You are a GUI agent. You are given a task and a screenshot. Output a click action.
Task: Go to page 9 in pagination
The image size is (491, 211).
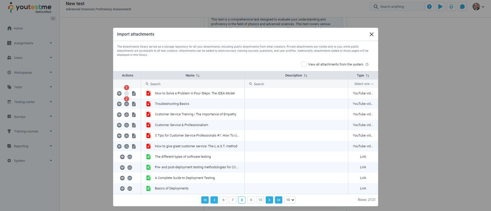coord(251,200)
